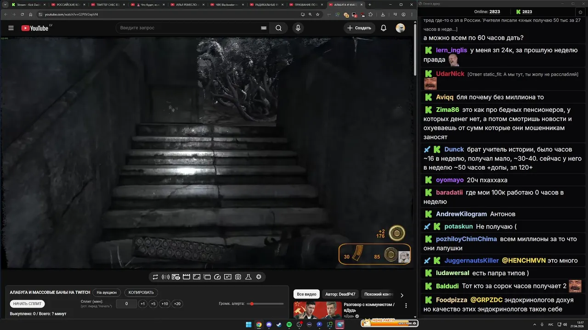Open the Создать create dropdown button

coord(359,28)
